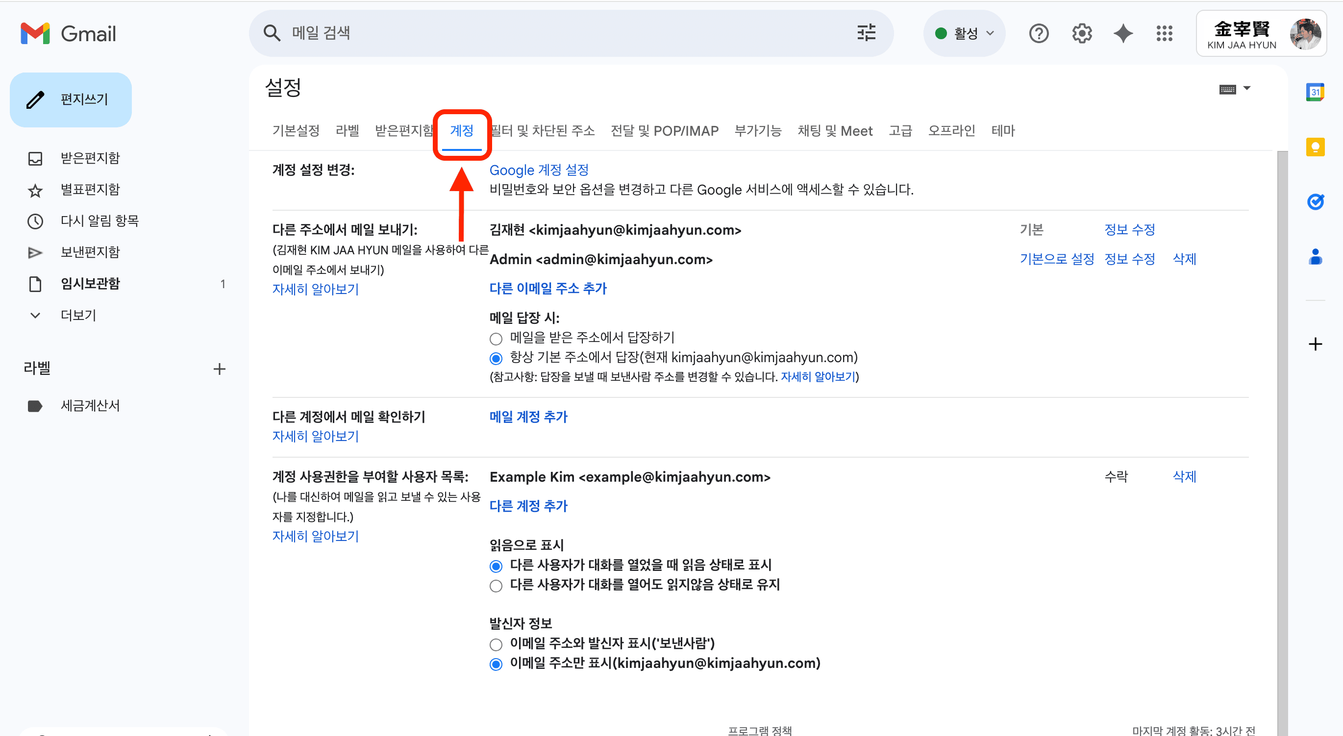1343x736 pixels.
Task: Open search filter options icon
Action: tap(866, 32)
